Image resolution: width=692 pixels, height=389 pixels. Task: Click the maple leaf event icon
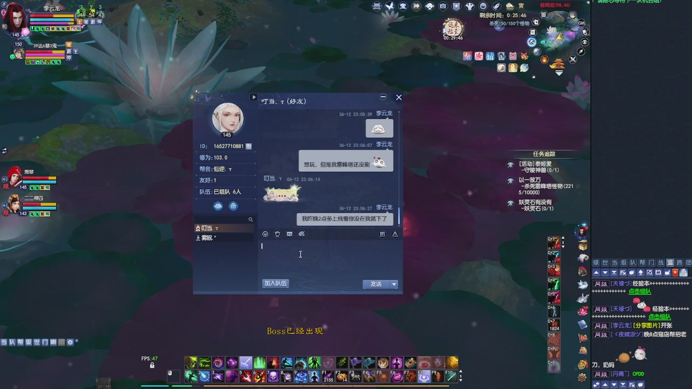click(479, 56)
